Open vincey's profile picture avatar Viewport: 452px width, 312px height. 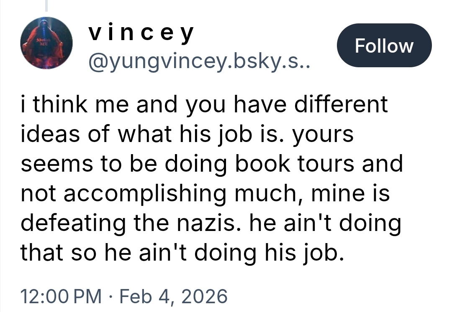click(x=46, y=43)
